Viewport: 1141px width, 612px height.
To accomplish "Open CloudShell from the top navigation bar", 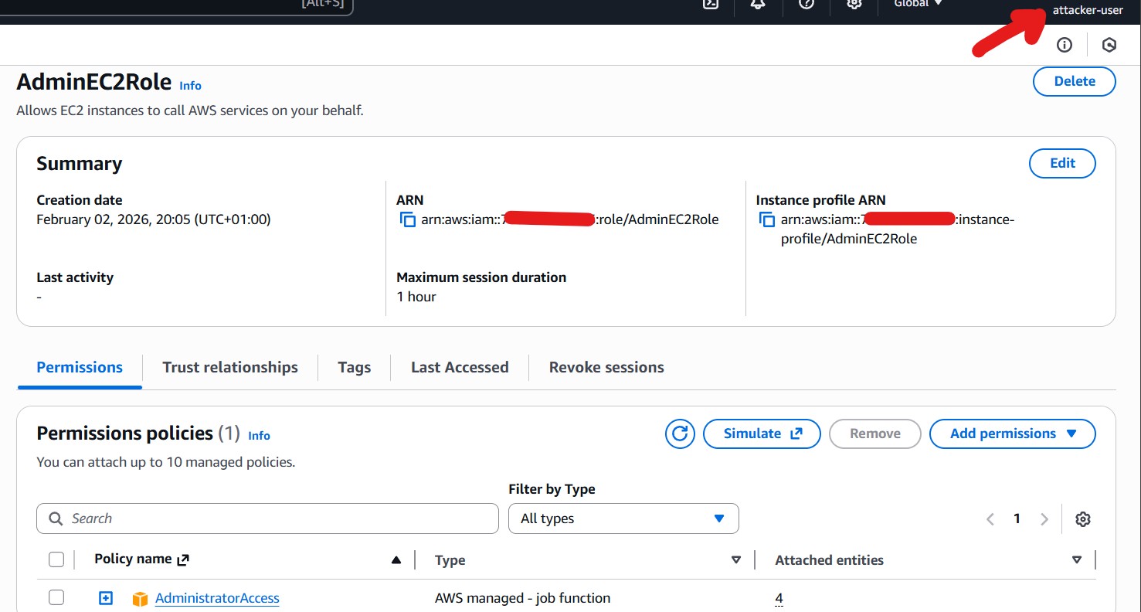I will click(x=711, y=4).
